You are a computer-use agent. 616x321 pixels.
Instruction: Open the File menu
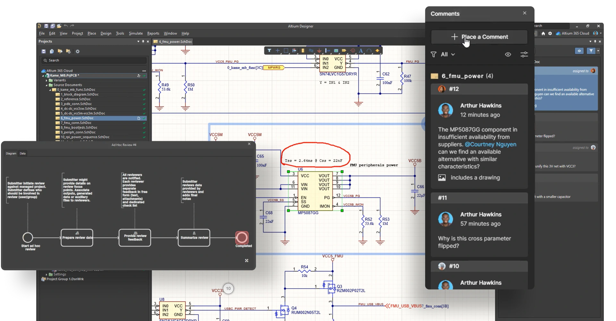(x=42, y=33)
